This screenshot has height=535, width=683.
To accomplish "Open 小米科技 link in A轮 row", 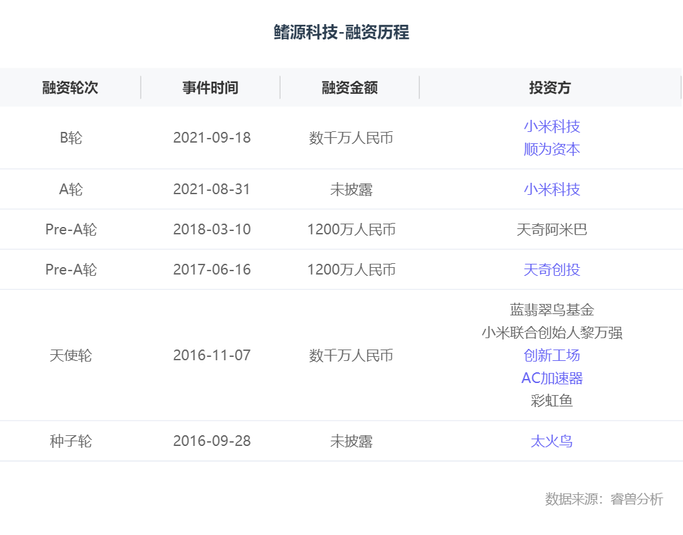I will coord(552,189).
